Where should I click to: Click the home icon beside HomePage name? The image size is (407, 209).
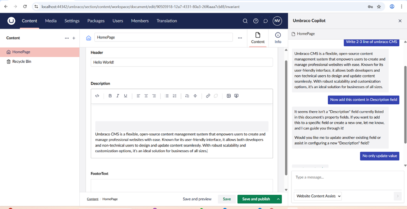88,38
